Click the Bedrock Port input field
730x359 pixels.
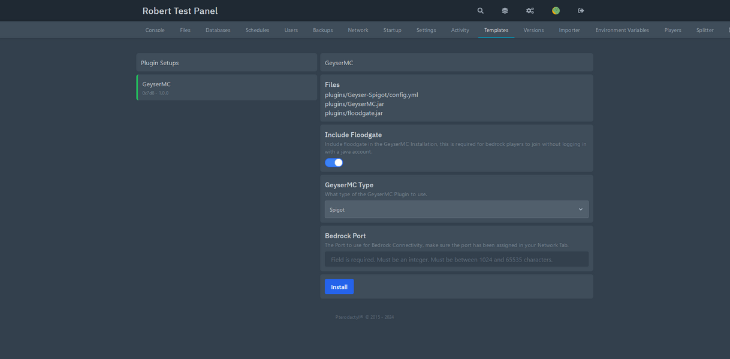[456, 259]
